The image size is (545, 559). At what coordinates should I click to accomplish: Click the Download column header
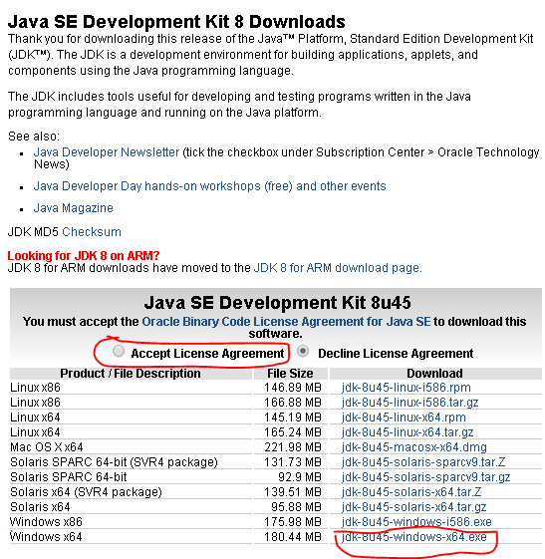(434, 374)
